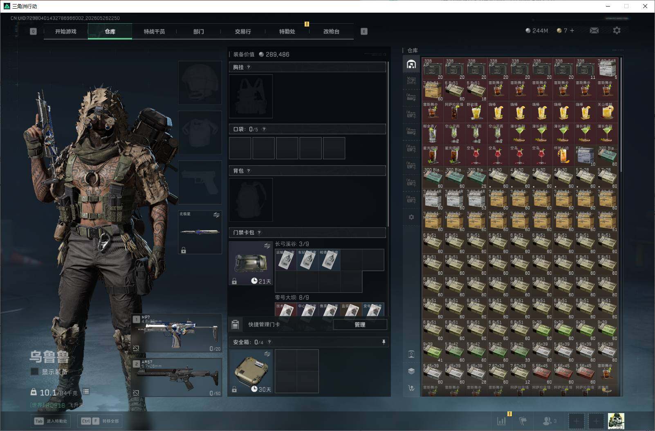Collapse the 门禁卡包 section header
655x431 pixels.
click(307, 233)
